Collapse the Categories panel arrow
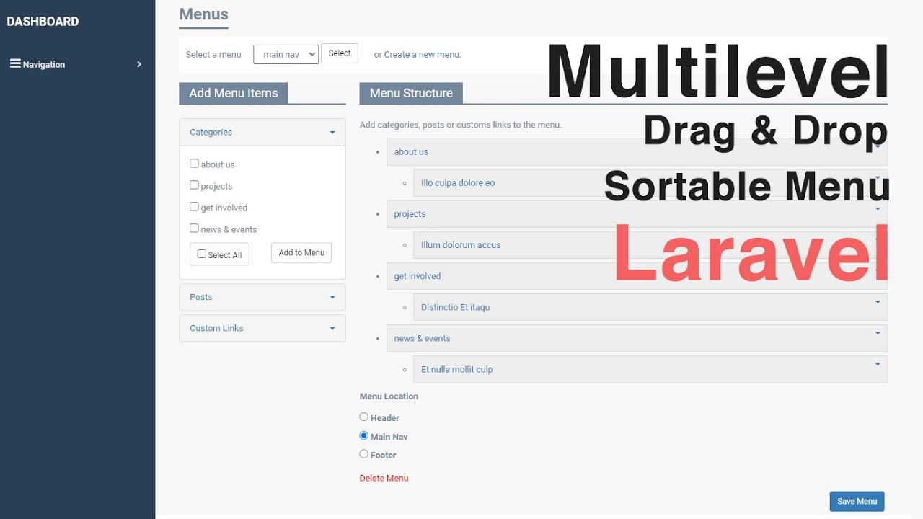The image size is (923, 519). (x=332, y=133)
